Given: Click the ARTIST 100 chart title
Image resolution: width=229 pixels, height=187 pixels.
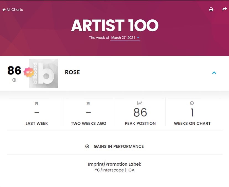Looking at the screenshot, I should pyautogui.click(x=114, y=26).
